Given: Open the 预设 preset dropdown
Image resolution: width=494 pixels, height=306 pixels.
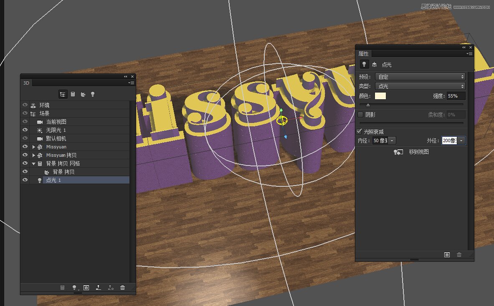Looking at the screenshot, I should point(420,77).
